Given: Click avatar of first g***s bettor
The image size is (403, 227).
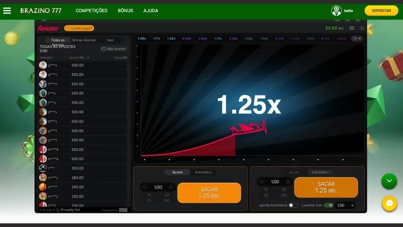Looking at the screenshot, I should point(43,65).
